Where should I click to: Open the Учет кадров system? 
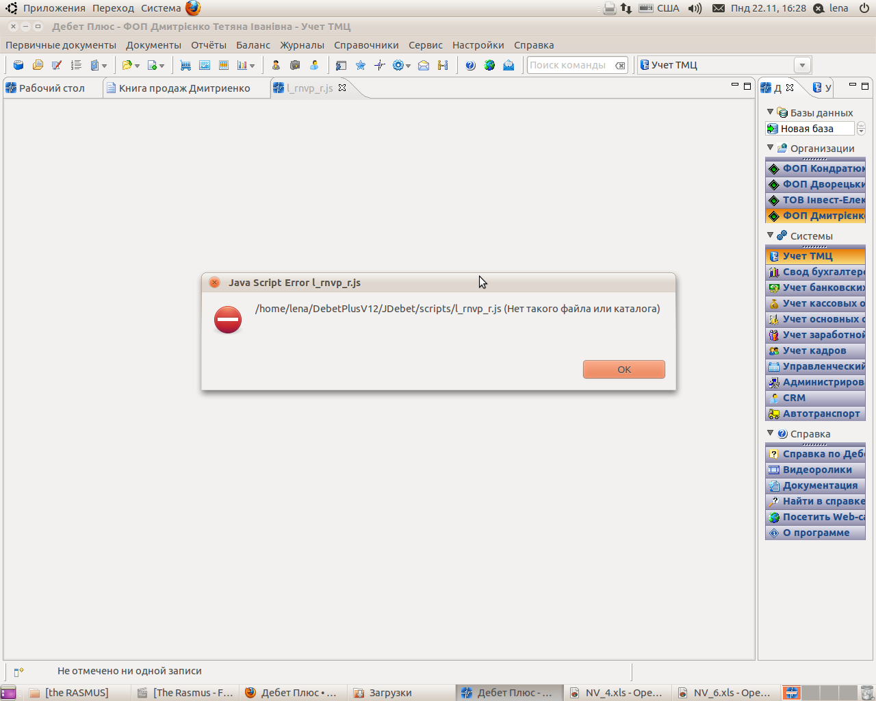pyautogui.click(x=816, y=350)
